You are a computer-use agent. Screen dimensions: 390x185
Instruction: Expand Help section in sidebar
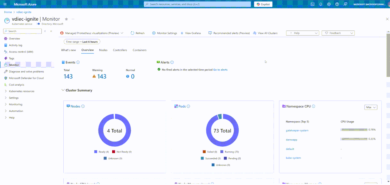point(12,117)
